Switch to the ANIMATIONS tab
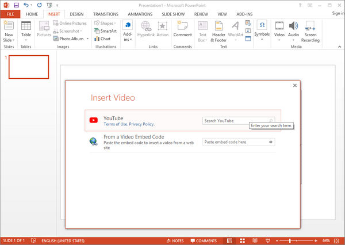This screenshot has width=345, height=245. coord(140,14)
